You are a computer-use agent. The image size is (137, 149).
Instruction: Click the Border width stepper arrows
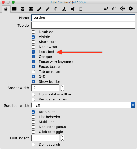click(62, 88)
